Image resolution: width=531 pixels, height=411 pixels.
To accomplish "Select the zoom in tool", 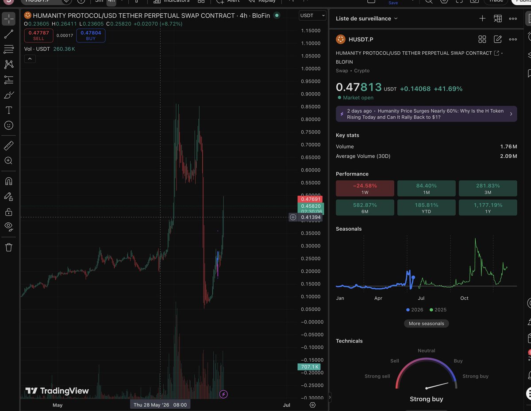I will (x=8, y=161).
